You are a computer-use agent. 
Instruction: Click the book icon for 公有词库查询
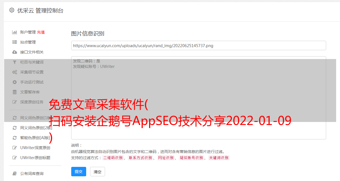pos(15,174)
